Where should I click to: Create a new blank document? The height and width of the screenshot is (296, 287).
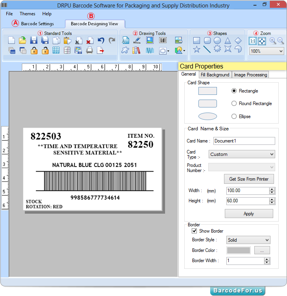tap(11, 40)
